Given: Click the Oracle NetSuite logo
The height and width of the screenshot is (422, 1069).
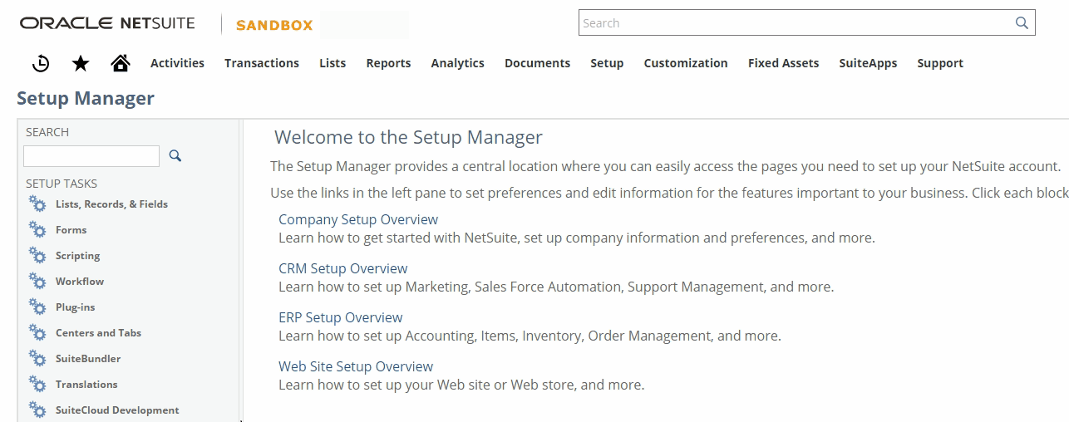Looking at the screenshot, I should pyautogui.click(x=107, y=23).
